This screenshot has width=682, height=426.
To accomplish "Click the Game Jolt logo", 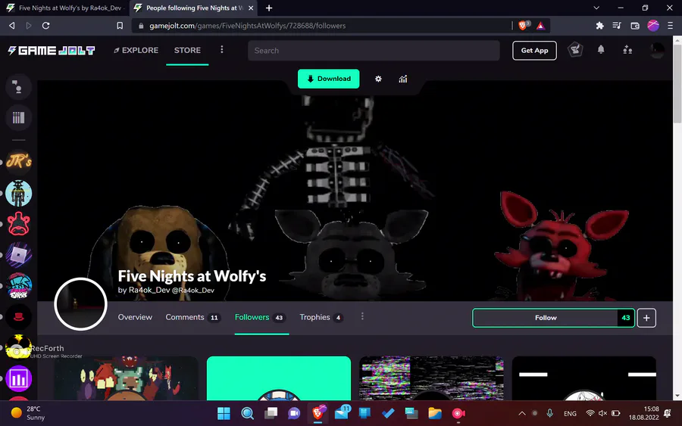I will pos(52,51).
